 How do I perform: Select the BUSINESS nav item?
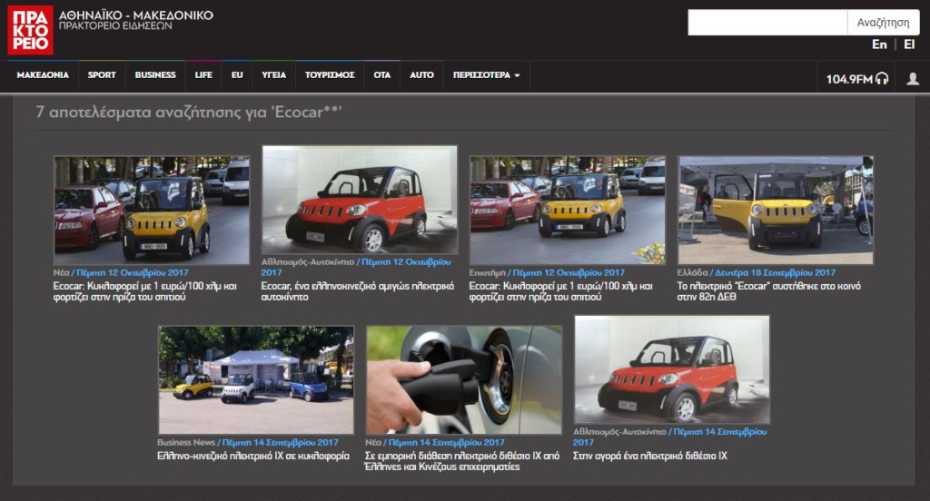155,75
